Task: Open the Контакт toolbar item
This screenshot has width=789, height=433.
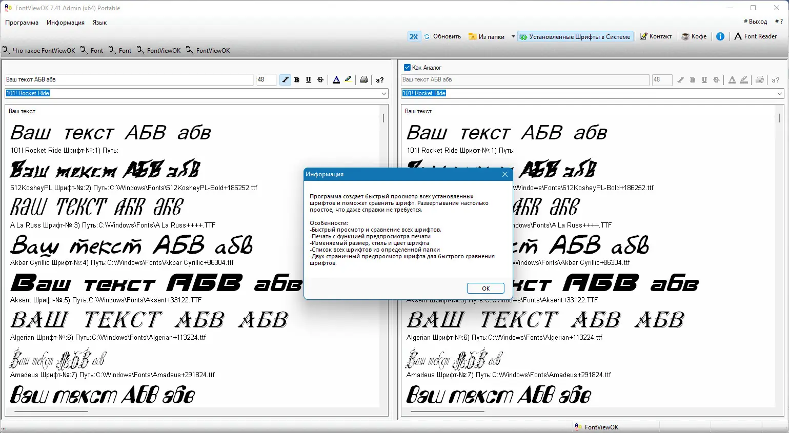Action: [656, 36]
